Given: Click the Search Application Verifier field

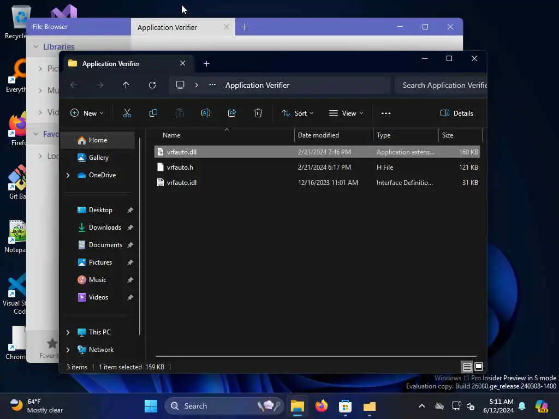Looking at the screenshot, I should click(x=441, y=85).
